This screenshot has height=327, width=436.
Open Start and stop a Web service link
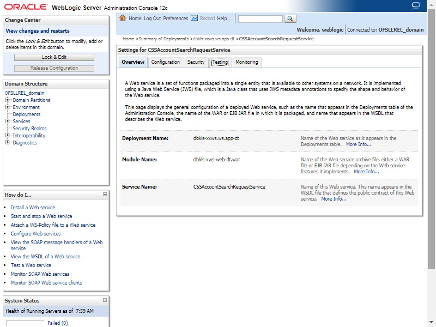pos(41,216)
